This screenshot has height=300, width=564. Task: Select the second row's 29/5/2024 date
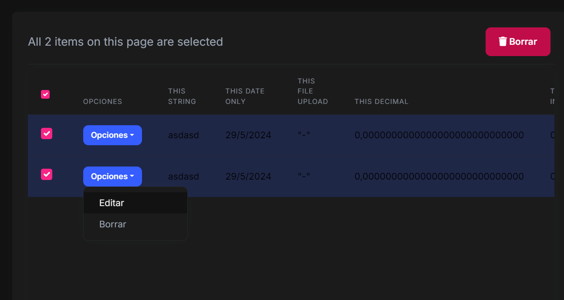tap(248, 177)
